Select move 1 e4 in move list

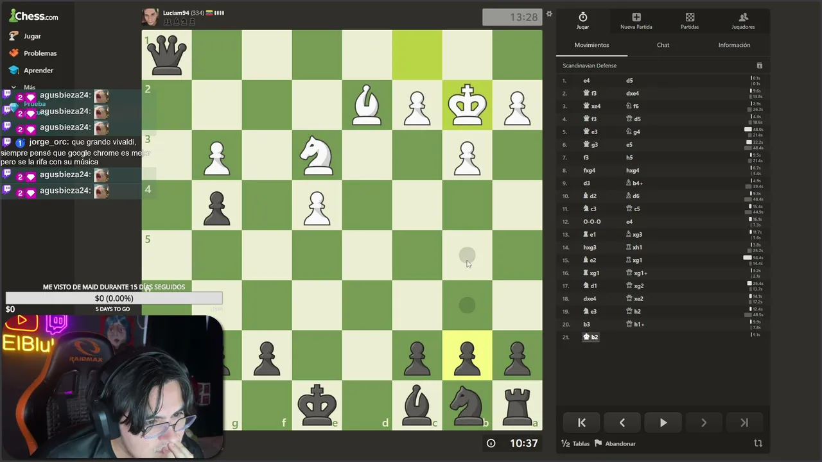pos(586,80)
